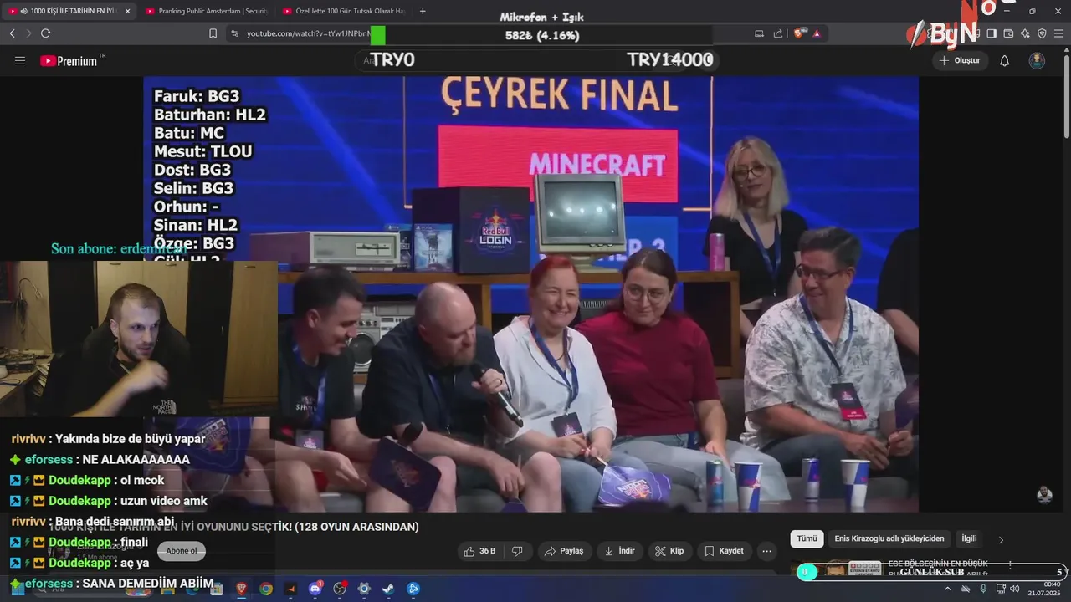Screen dimensions: 1071x602
Task: Open the Brave Wallet icon
Action: click(1008, 33)
